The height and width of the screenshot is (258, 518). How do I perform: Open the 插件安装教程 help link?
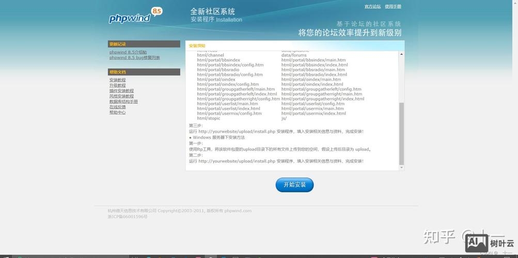coord(121,91)
